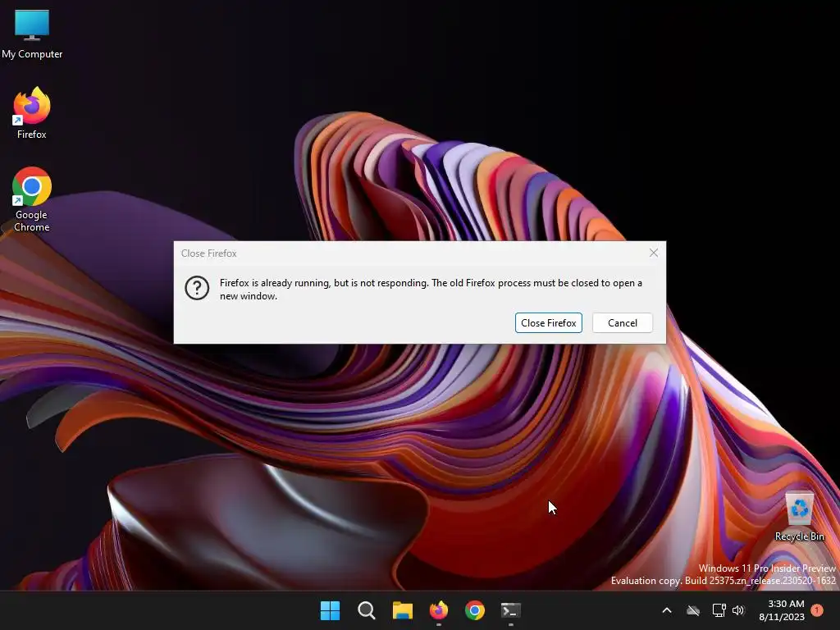
Task: Open the Terminal taskbar icon
Action: click(x=510, y=610)
